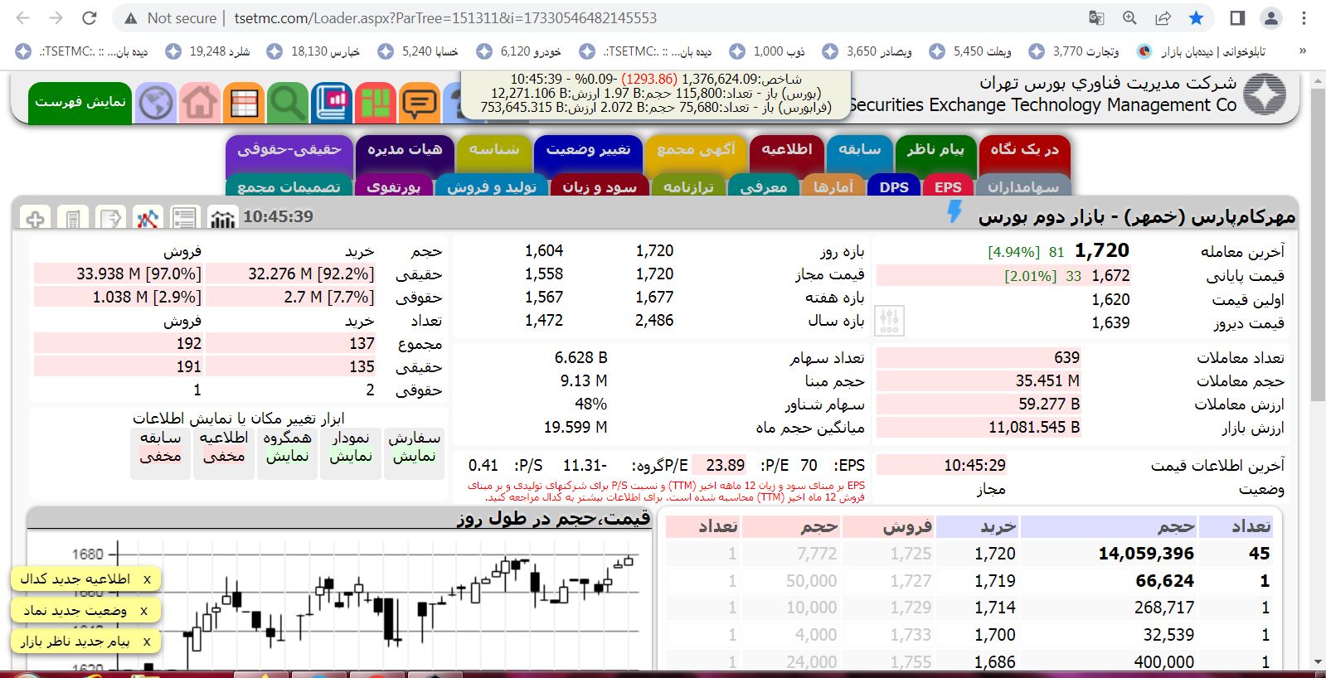Click the TSETMC diamond logo

1265,94
